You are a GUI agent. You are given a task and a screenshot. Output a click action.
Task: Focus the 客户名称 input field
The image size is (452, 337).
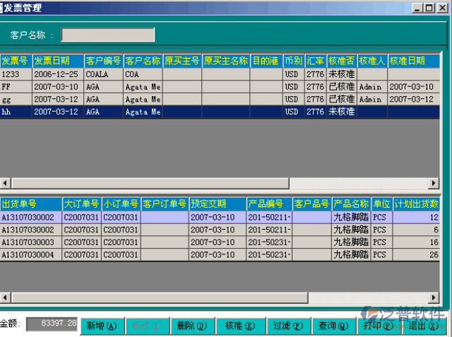pos(107,35)
